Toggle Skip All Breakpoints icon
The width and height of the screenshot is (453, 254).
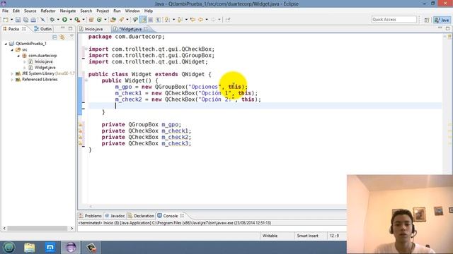pos(42,20)
